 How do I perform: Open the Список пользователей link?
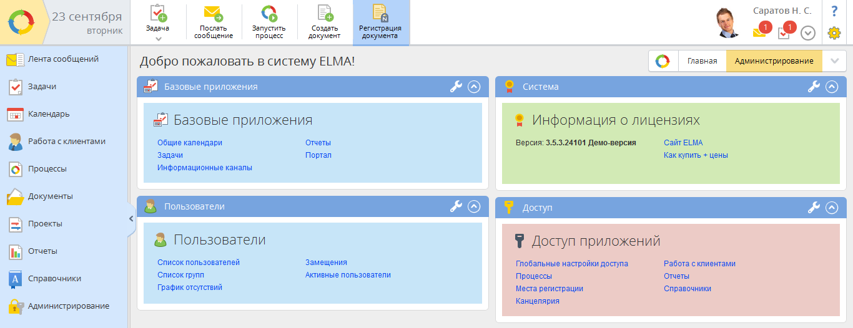click(x=199, y=263)
